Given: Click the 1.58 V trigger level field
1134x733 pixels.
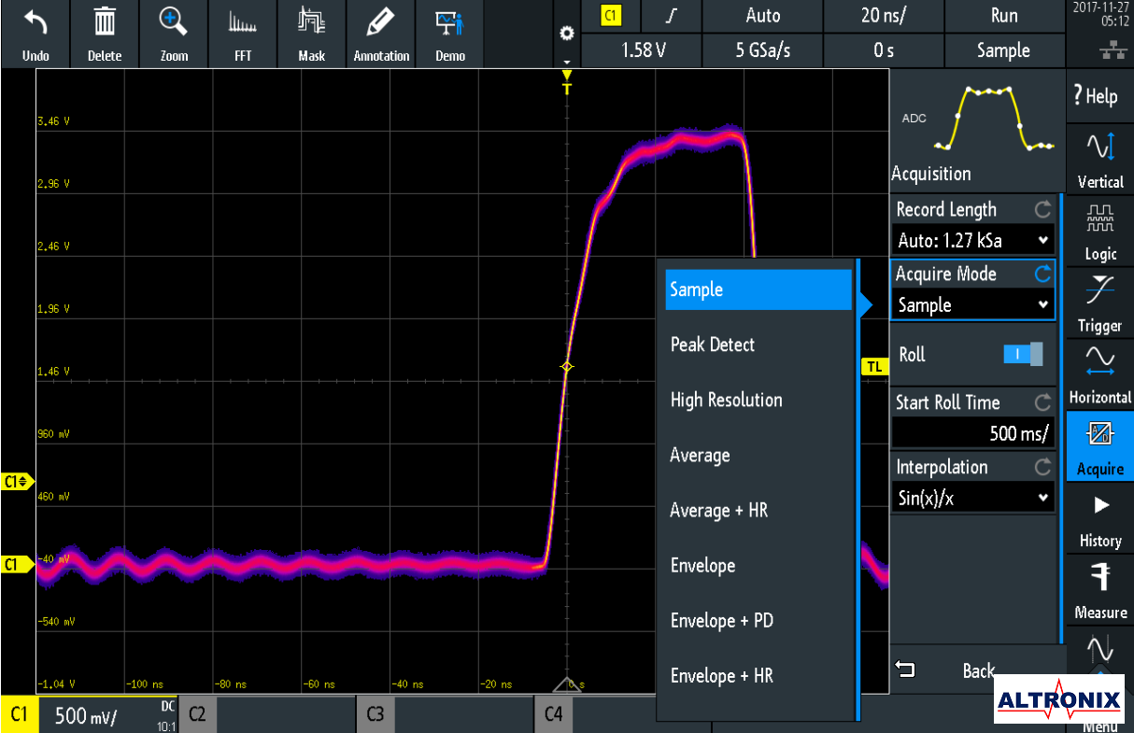Looking at the screenshot, I should [x=644, y=50].
